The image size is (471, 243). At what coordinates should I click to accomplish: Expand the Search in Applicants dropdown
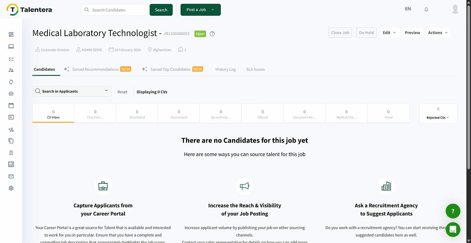coord(106,91)
